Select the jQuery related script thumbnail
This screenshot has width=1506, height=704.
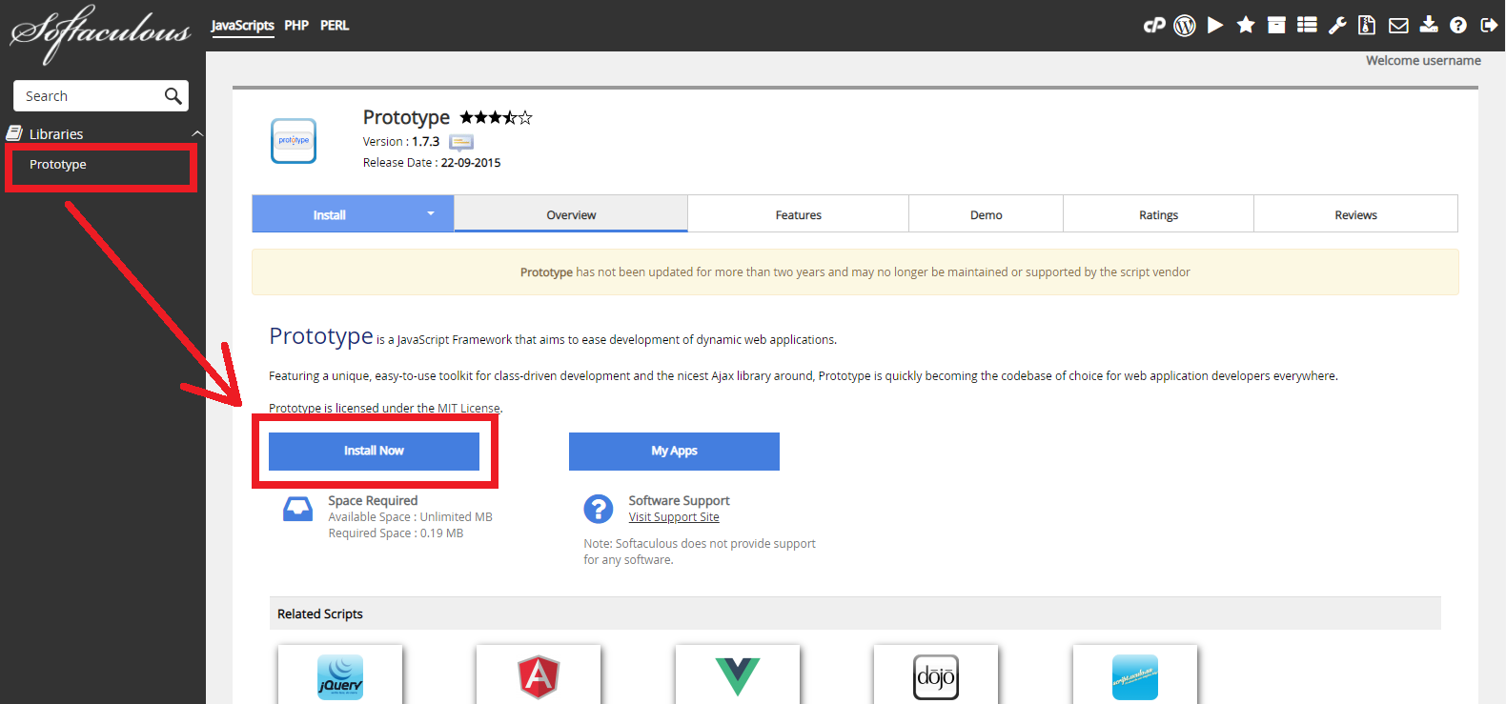(x=340, y=676)
